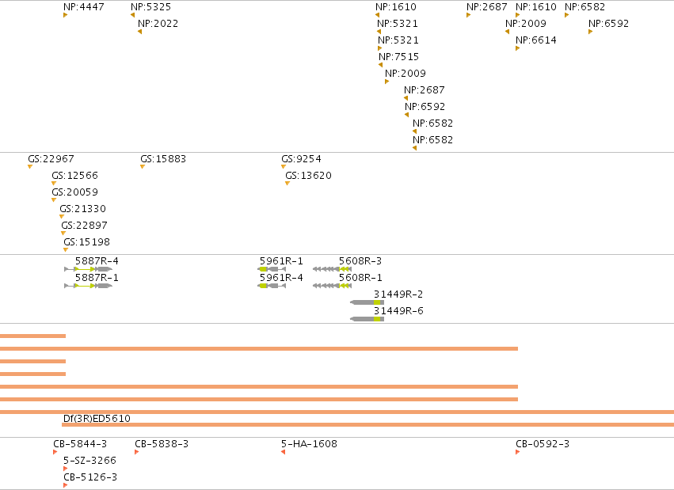Image resolution: width=674 pixels, height=490 pixels.
Task: Select the 31449R-2 gene bar glyph
Action: pyautogui.click(x=367, y=302)
